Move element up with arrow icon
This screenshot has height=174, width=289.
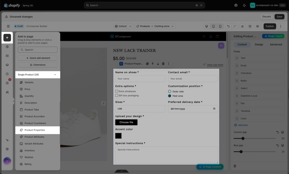(x=153, y=64)
